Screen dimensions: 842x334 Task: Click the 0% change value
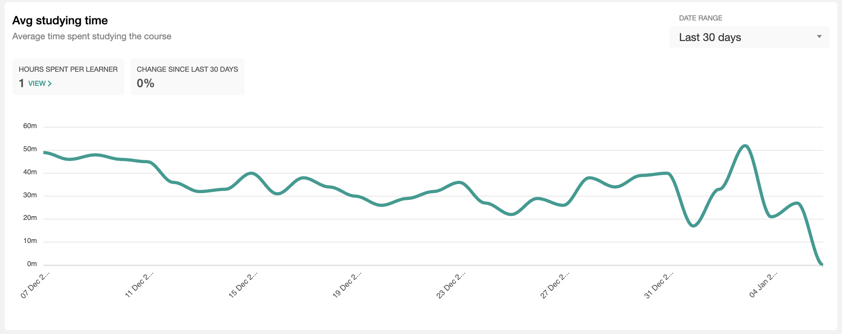(x=145, y=83)
